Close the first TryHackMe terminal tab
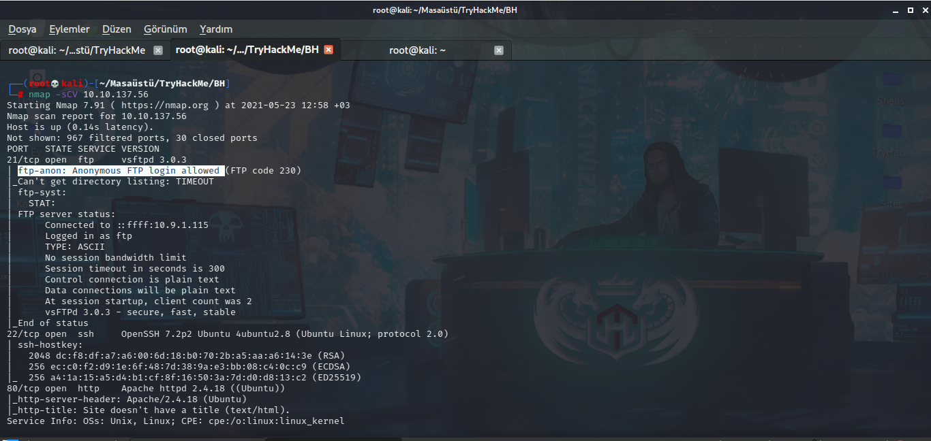 point(158,50)
